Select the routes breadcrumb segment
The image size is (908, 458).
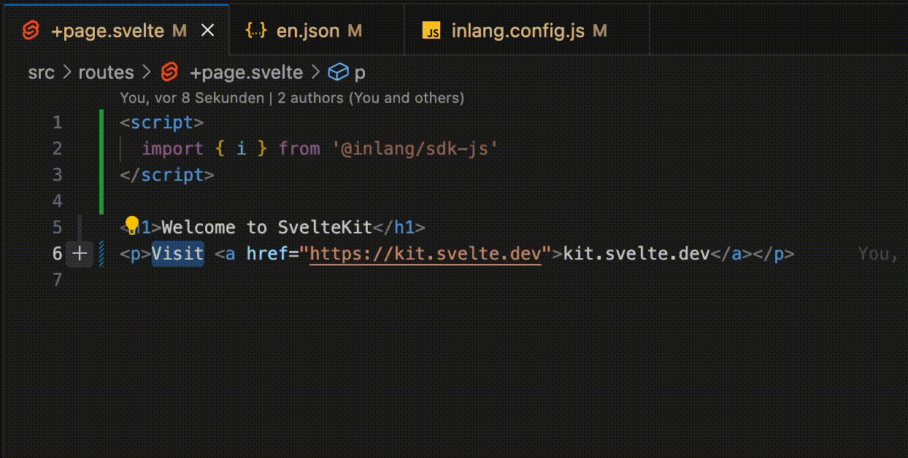pos(107,73)
